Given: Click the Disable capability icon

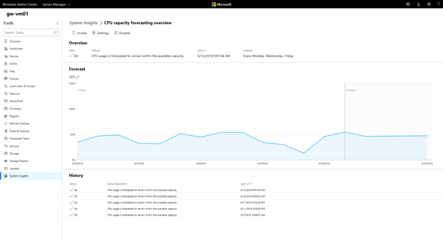Looking at the screenshot, I should tap(116, 33).
